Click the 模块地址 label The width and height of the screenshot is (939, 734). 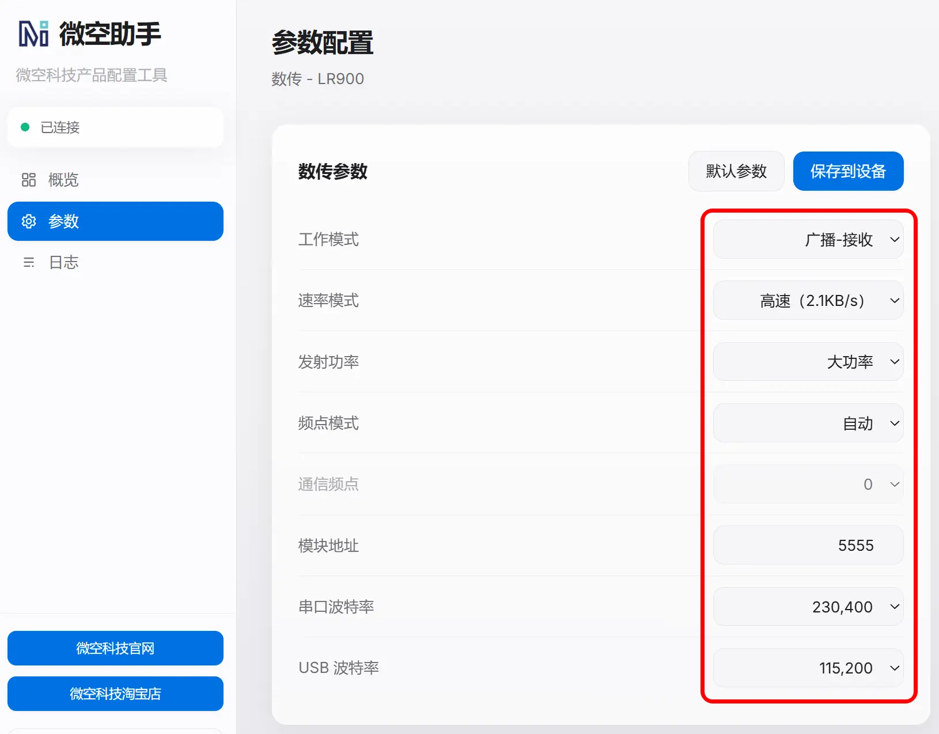328,545
